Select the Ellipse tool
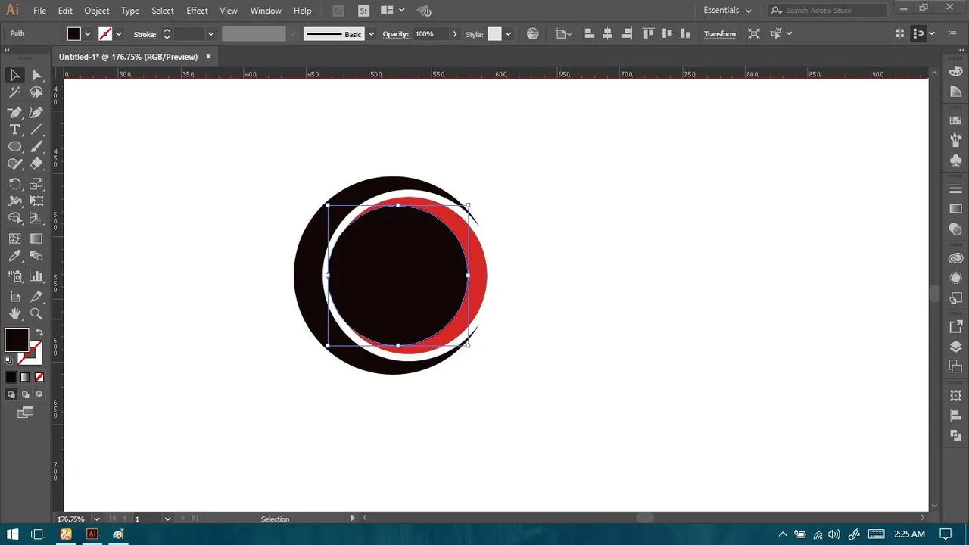Screen dimensions: 969x545 pos(14,147)
